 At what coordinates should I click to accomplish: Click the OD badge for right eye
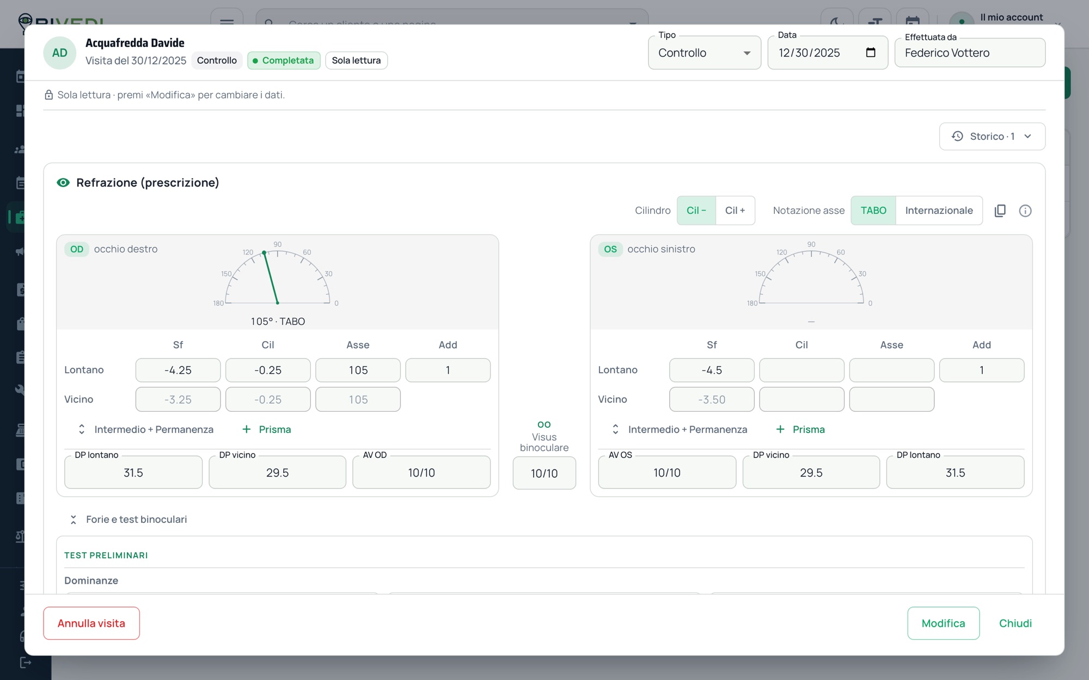click(x=77, y=249)
